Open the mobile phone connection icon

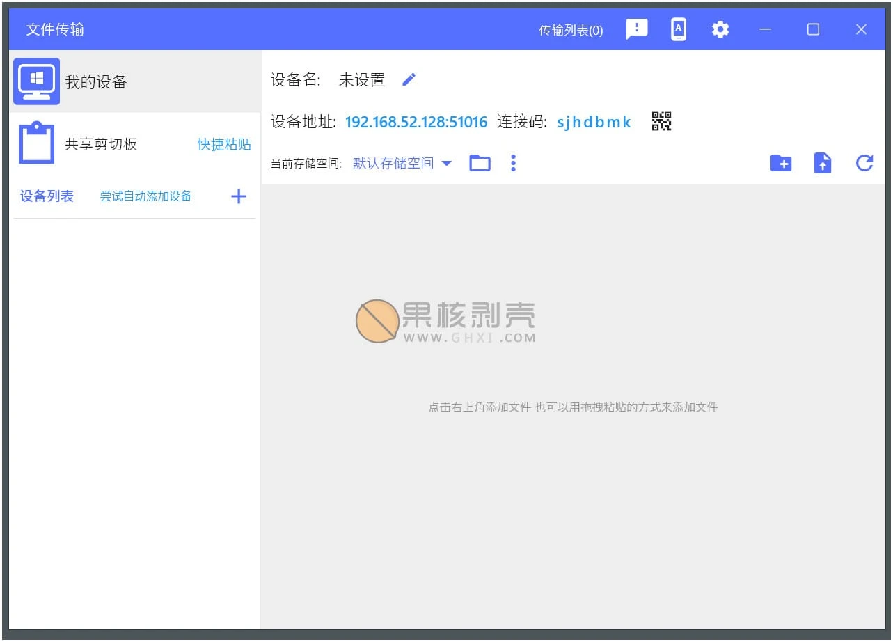pos(679,29)
